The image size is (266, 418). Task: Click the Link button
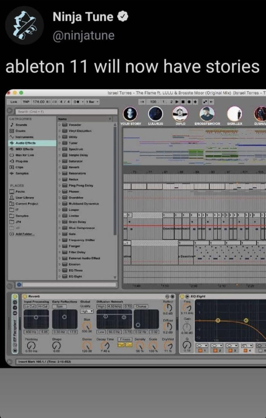(14, 102)
